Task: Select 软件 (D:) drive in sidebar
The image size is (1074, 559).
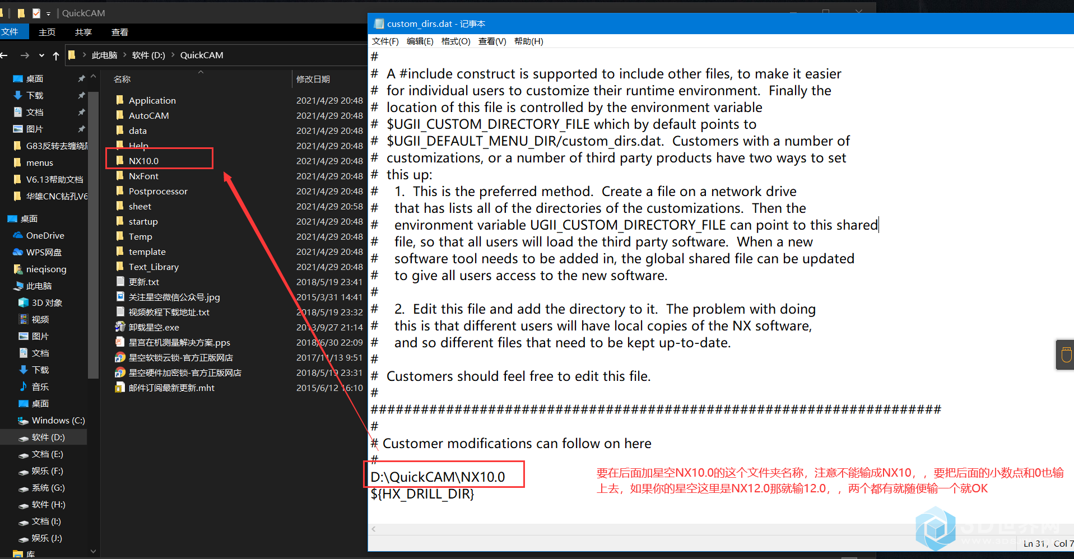Action: click(48, 437)
